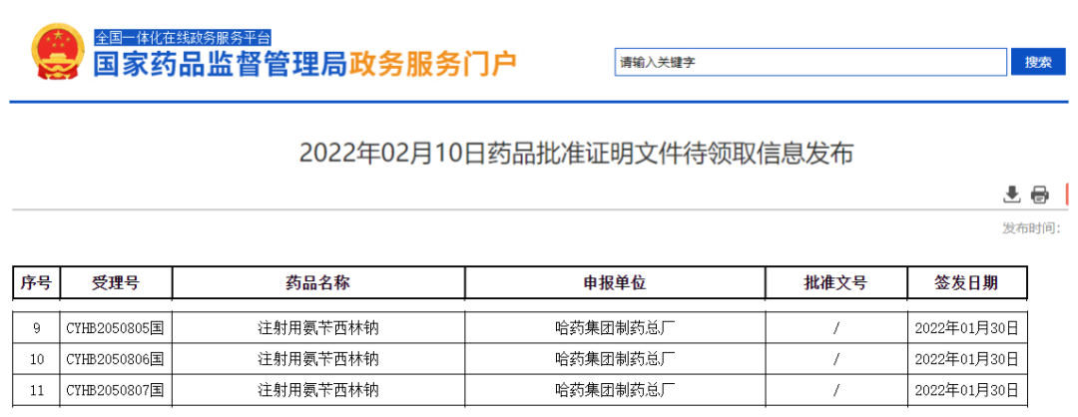This screenshot has width=1078, height=417.
Task: Click the blue 搜索 search button
Action: point(1038,62)
